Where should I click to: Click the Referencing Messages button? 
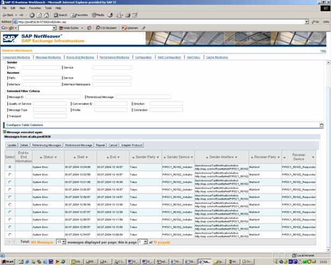47,145
